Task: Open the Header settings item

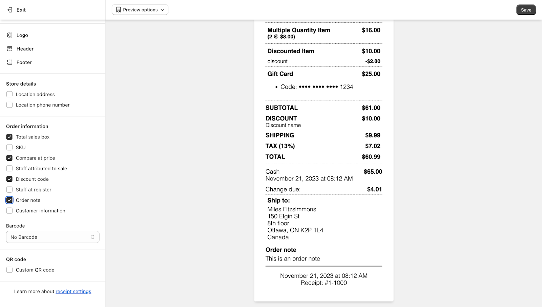Action: pyautogui.click(x=25, y=49)
